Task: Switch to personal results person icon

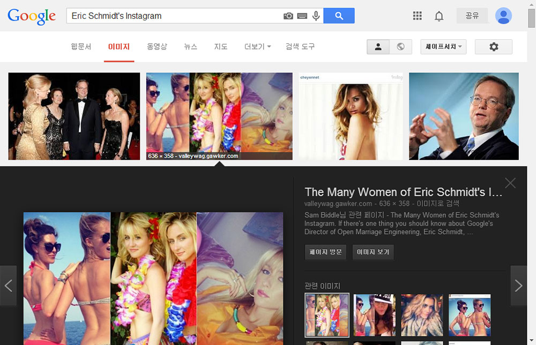Action: (378, 47)
